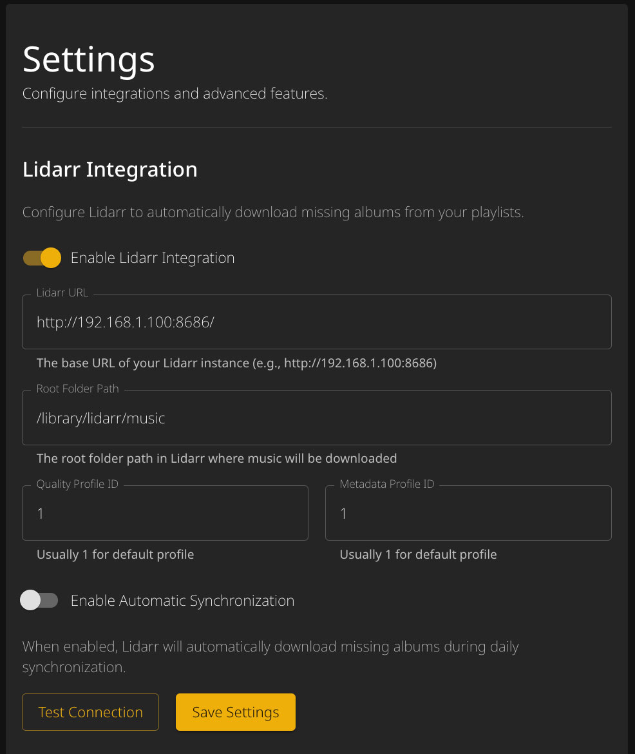The image size is (635, 754).
Task: Click the URL text http://192.168.1.100:8686/
Action: click(x=125, y=322)
